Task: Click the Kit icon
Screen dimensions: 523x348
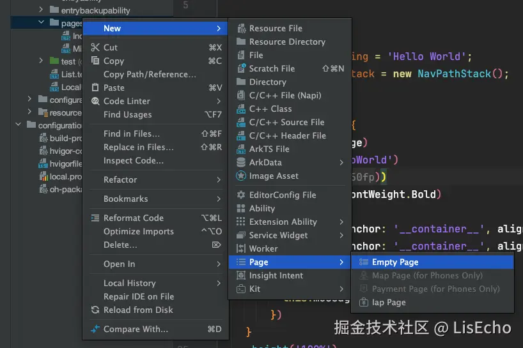Action: (x=241, y=289)
